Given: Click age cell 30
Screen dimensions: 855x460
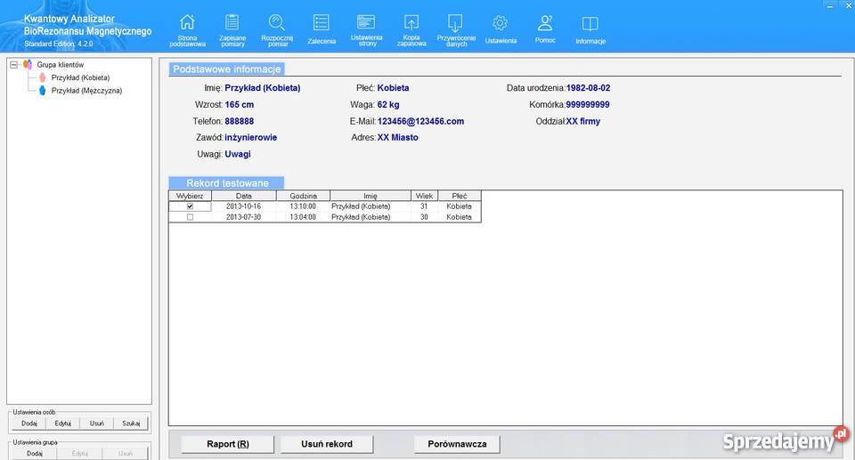Looking at the screenshot, I should point(424,217).
